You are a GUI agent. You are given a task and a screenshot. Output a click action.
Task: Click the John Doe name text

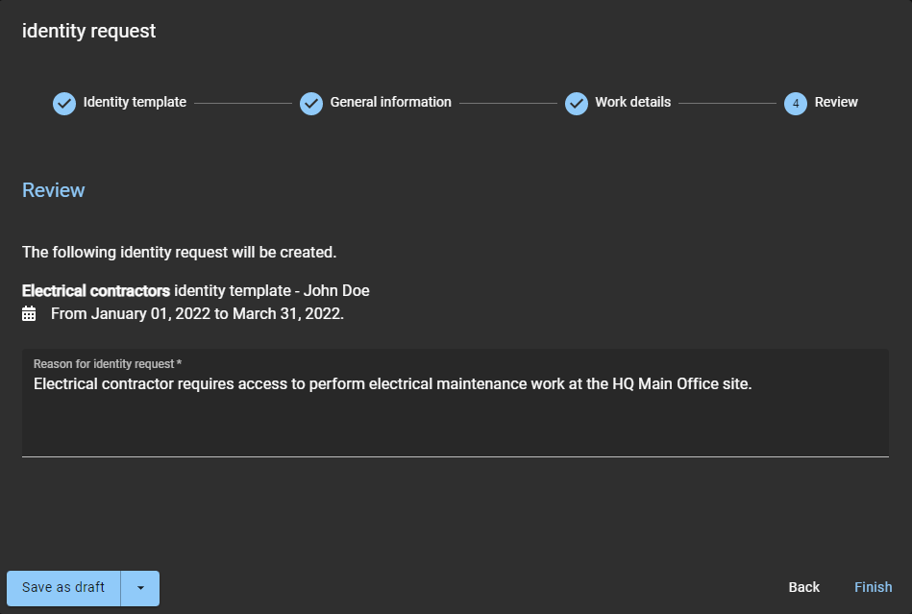pos(336,290)
